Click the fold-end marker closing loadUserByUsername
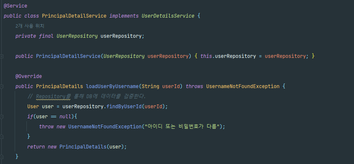The width and height of the screenshot is (354, 164). [2, 156]
